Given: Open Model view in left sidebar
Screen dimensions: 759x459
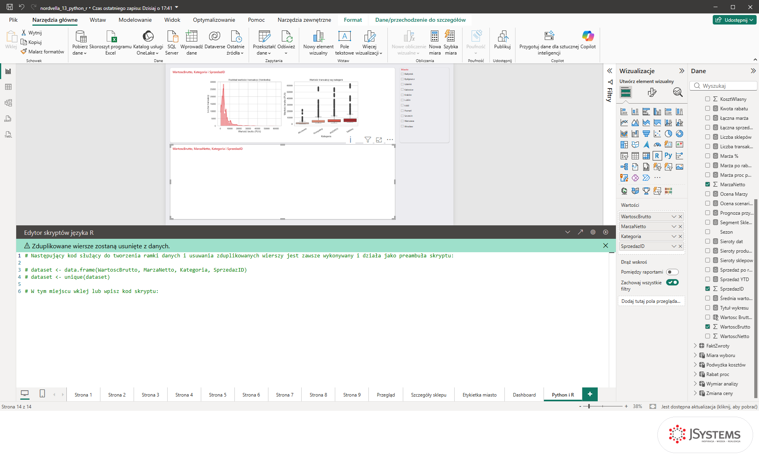Looking at the screenshot, I should (x=8, y=103).
